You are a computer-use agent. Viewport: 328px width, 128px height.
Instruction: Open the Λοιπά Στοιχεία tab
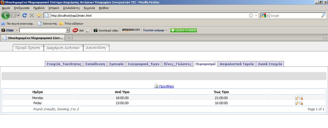(270, 64)
